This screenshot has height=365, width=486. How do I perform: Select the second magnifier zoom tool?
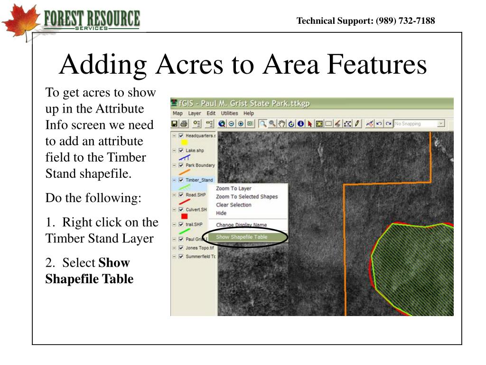272,124
